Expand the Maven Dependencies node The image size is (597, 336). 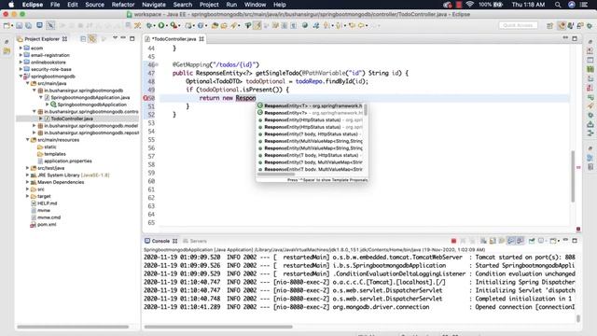tap(27, 182)
